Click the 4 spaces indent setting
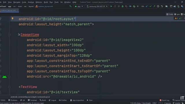 point(168,103)
